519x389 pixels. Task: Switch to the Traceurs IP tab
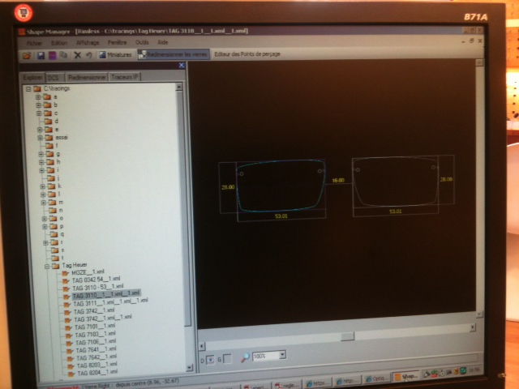(x=125, y=77)
